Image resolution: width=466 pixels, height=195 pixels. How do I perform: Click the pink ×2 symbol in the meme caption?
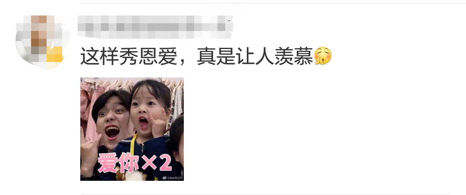coord(157,163)
